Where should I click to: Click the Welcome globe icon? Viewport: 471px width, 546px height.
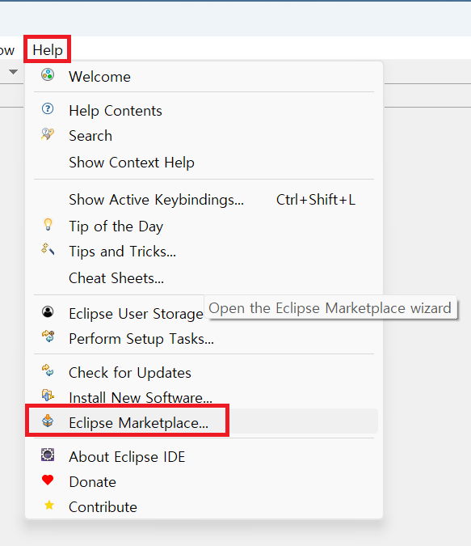(48, 75)
